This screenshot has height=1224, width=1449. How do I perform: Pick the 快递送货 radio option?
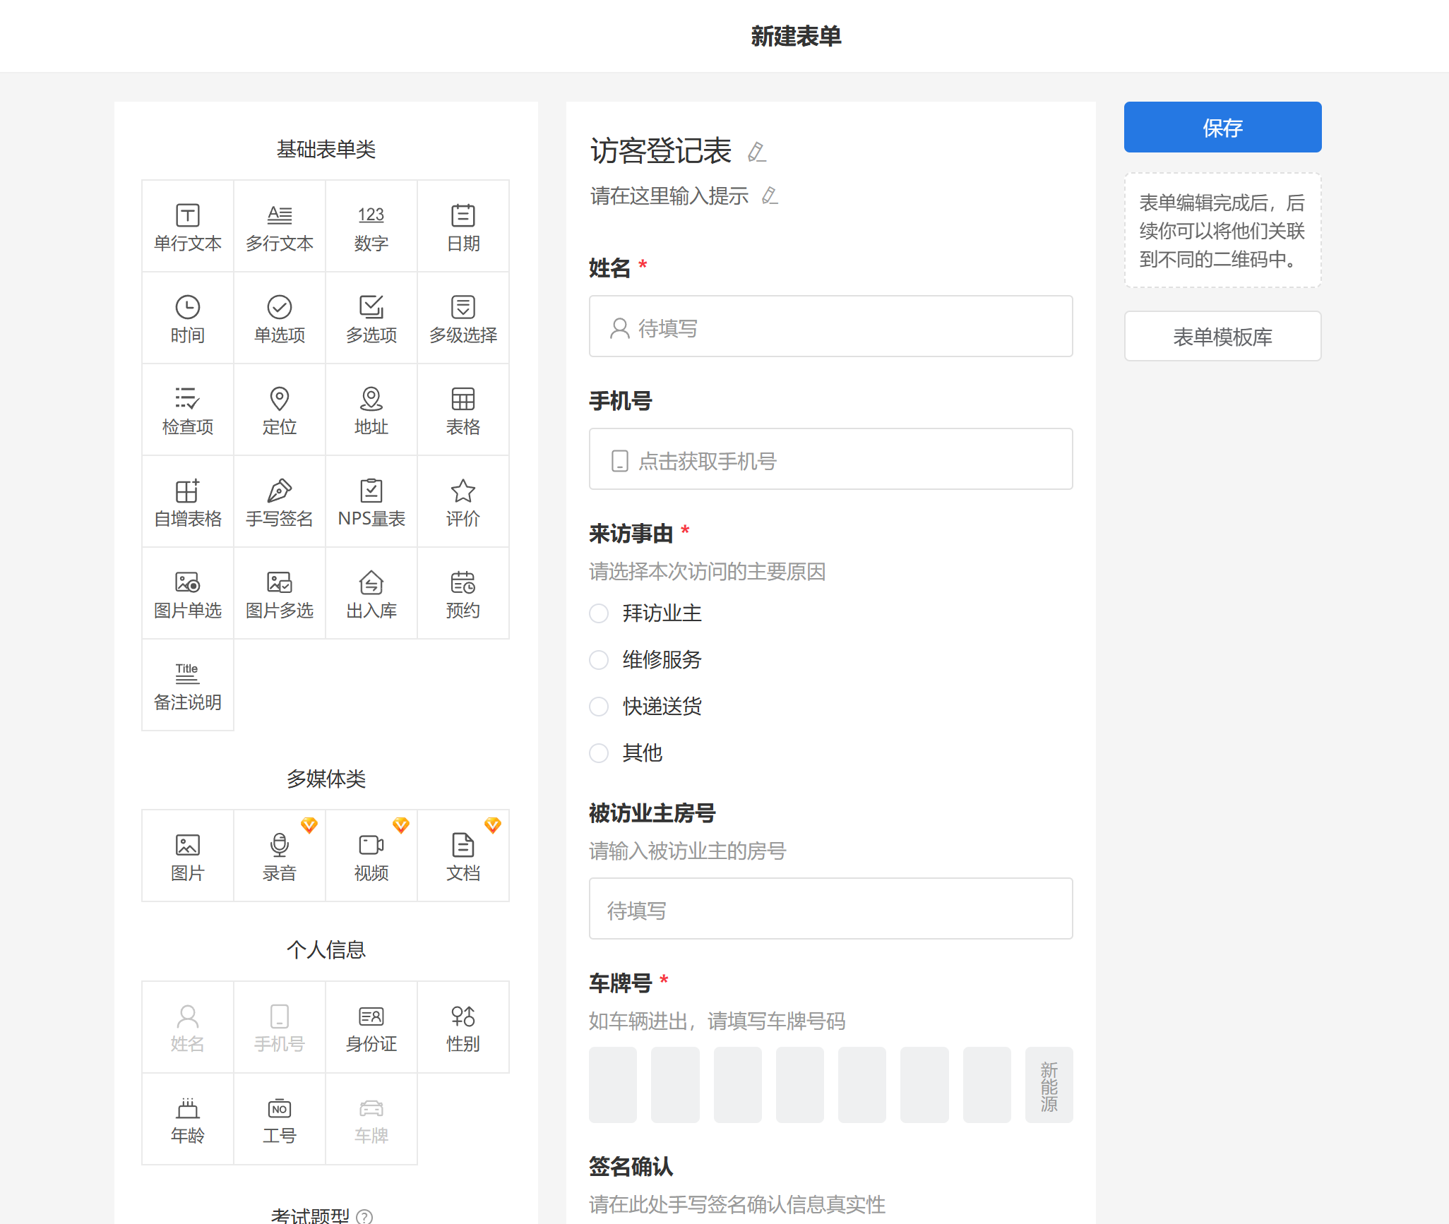[599, 707]
